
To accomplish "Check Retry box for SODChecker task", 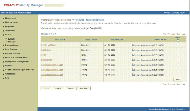I will pos(178,60).
